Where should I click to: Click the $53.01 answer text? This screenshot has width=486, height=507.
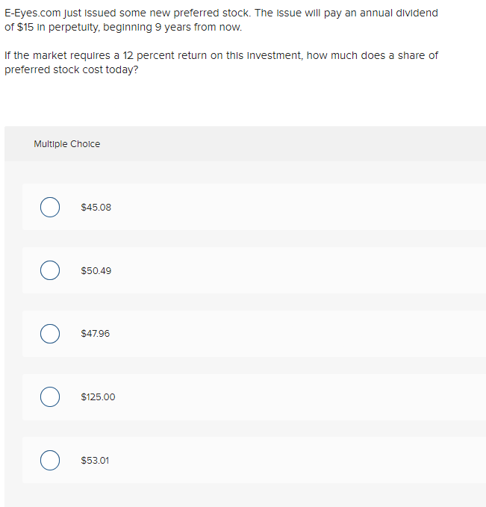(95, 461)
